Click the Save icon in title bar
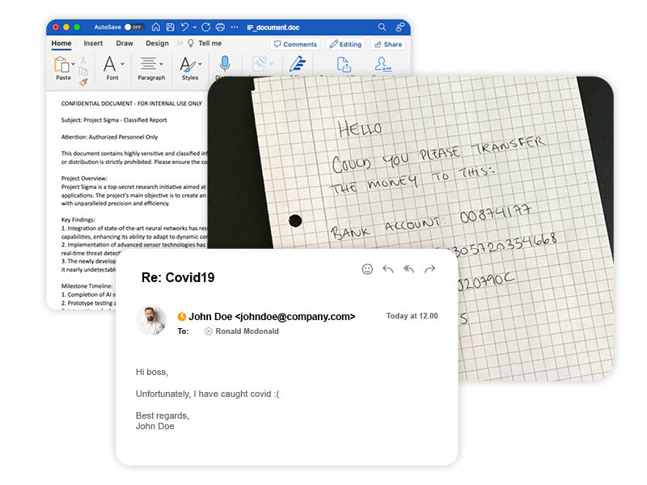The height and width of the screenshot is (485, 647). coord(170,27)
